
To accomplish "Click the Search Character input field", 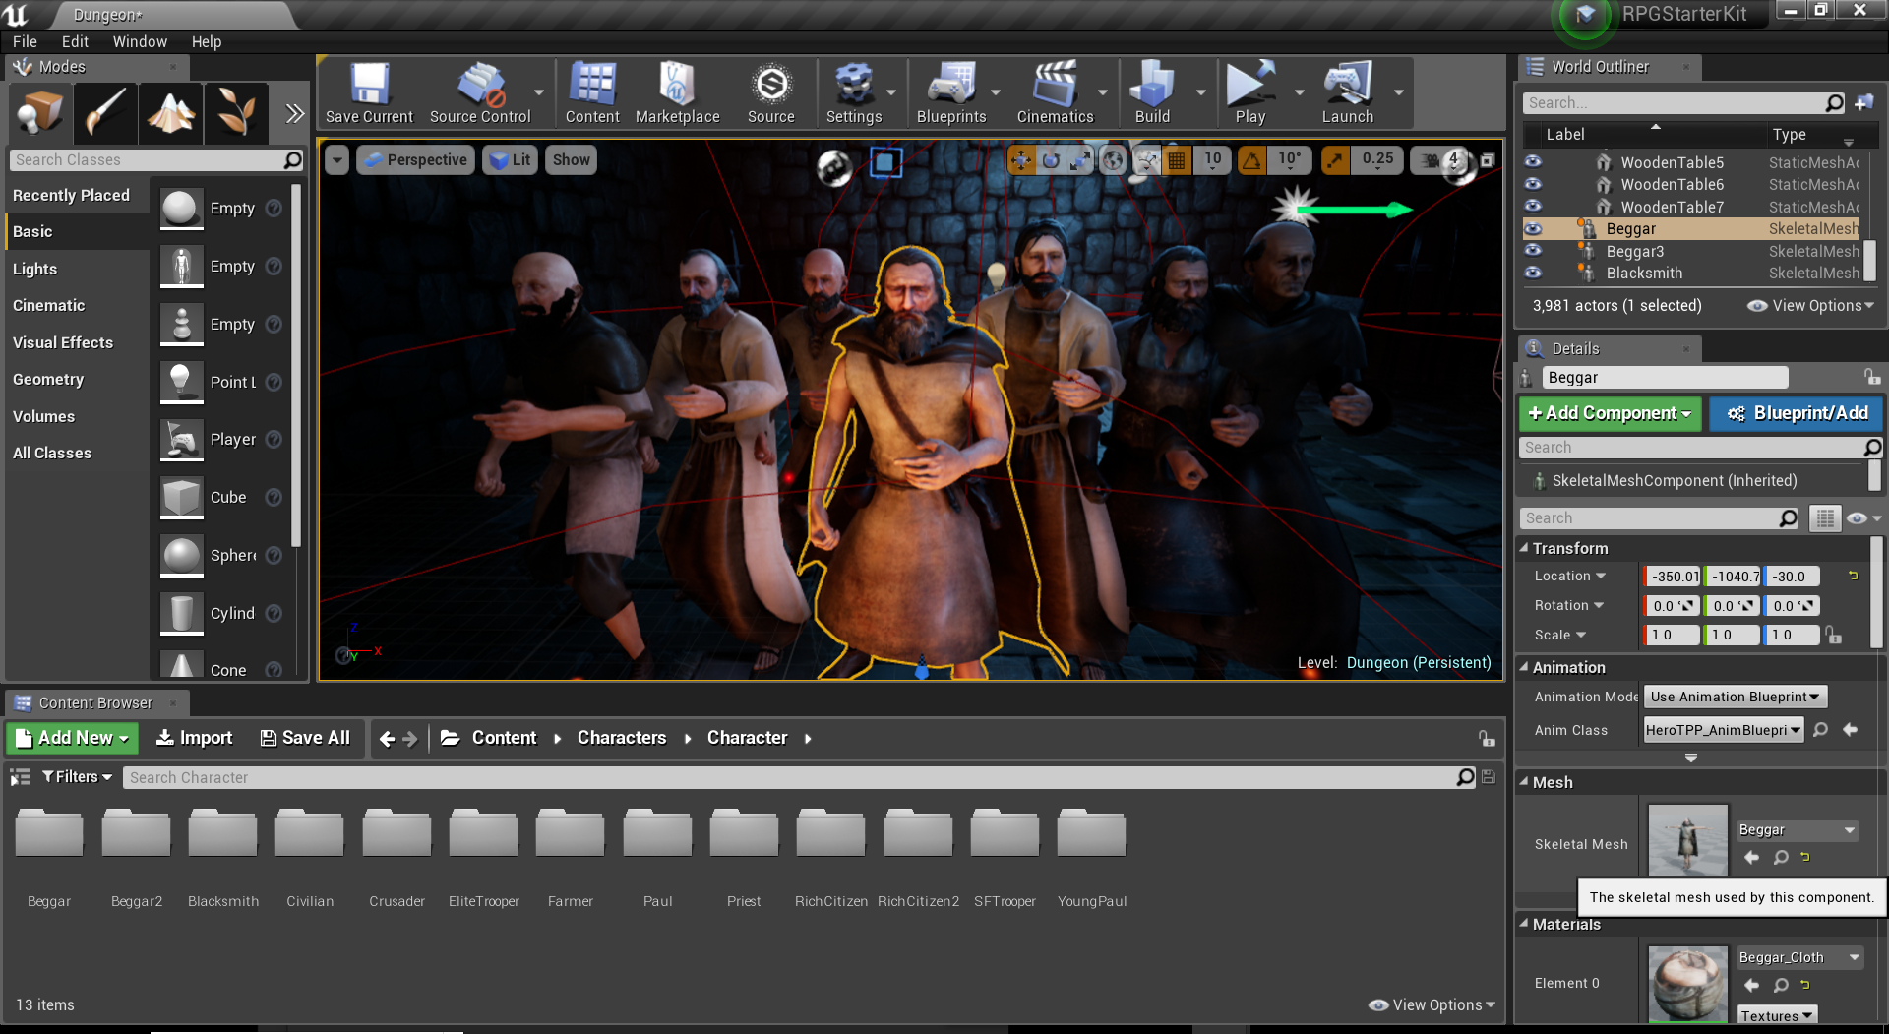I will coord(787,778).
